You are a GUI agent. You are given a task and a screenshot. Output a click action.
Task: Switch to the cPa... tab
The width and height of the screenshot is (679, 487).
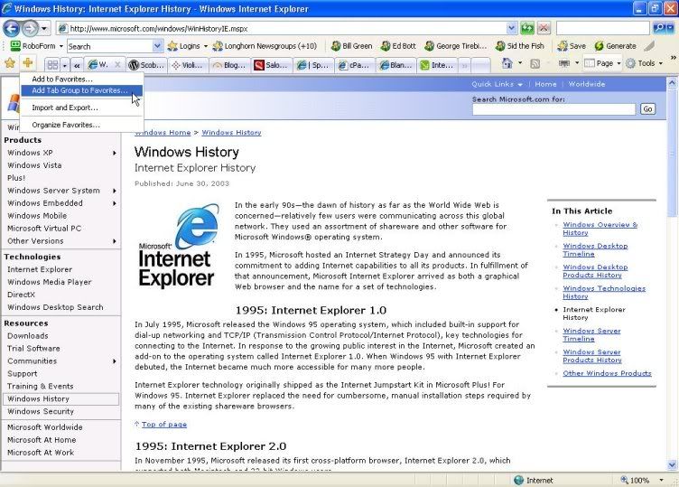354,65
